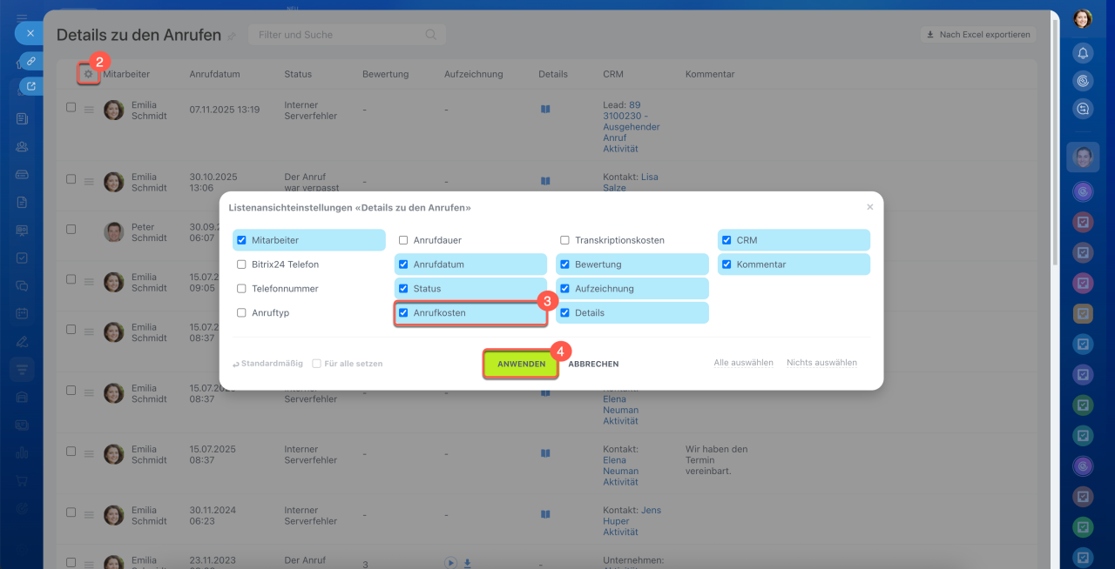The width and height of the screenshot is (1115, 569).
Task: Click the notification bell icon
Action: [1083, 53]
